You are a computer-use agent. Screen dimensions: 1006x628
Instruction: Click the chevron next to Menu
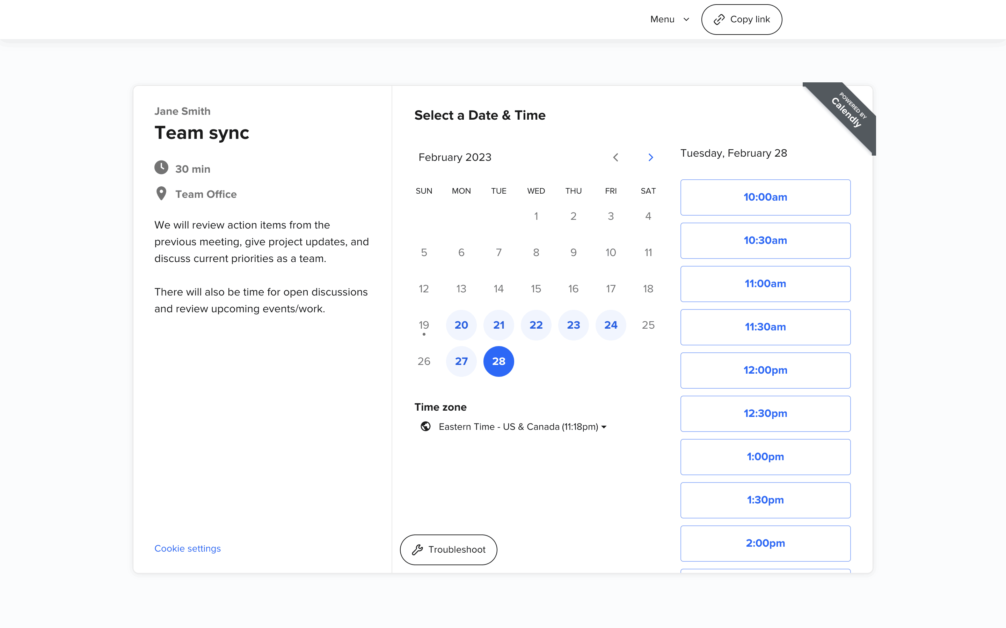coord(686,20)
